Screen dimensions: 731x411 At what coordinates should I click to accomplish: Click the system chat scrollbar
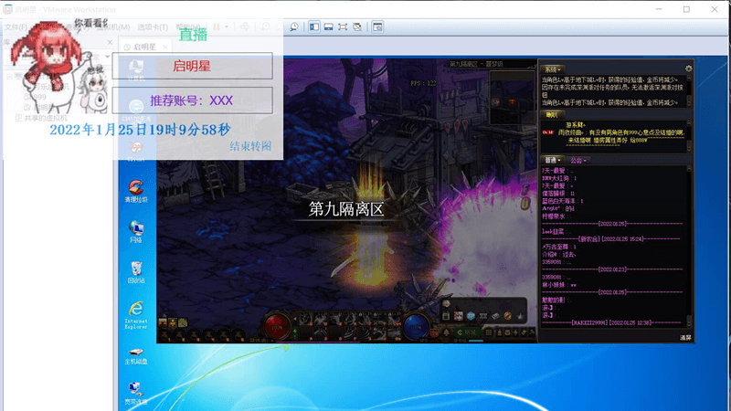tap(689, 91)
